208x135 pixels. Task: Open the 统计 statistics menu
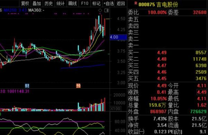[x=60, y=3]
